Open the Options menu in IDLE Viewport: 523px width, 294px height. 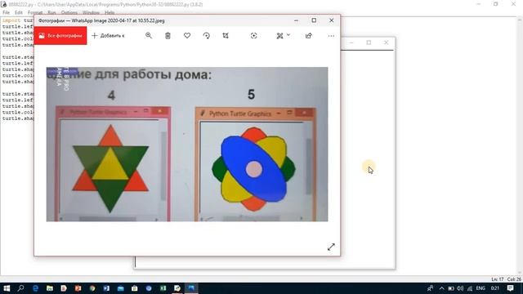[x=69, y=13]
